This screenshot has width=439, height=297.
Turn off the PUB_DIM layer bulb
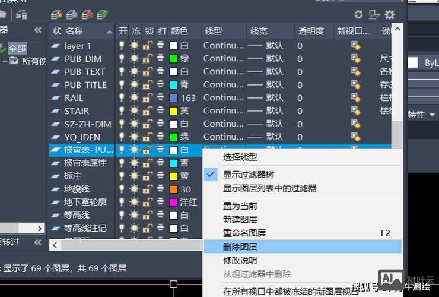[x=122, y=58]
